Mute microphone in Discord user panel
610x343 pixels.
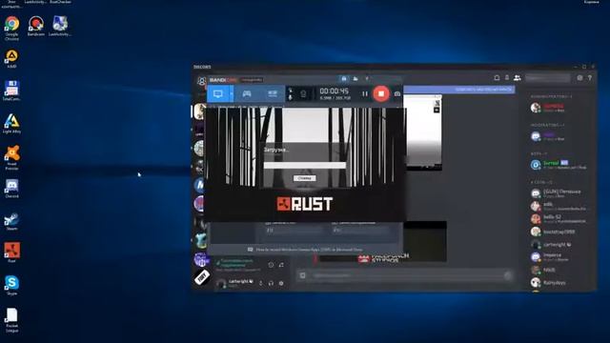tap(260, 284)
